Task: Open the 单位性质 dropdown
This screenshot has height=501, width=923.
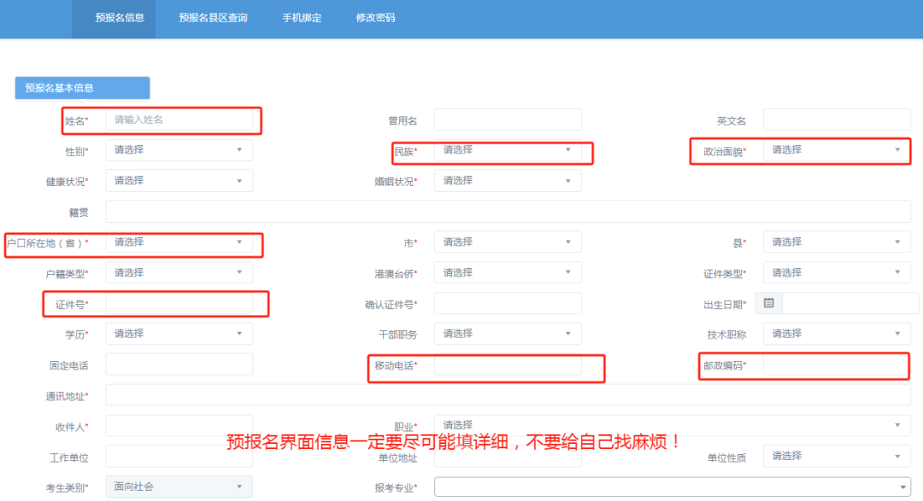Action: [x=836, y=456]
